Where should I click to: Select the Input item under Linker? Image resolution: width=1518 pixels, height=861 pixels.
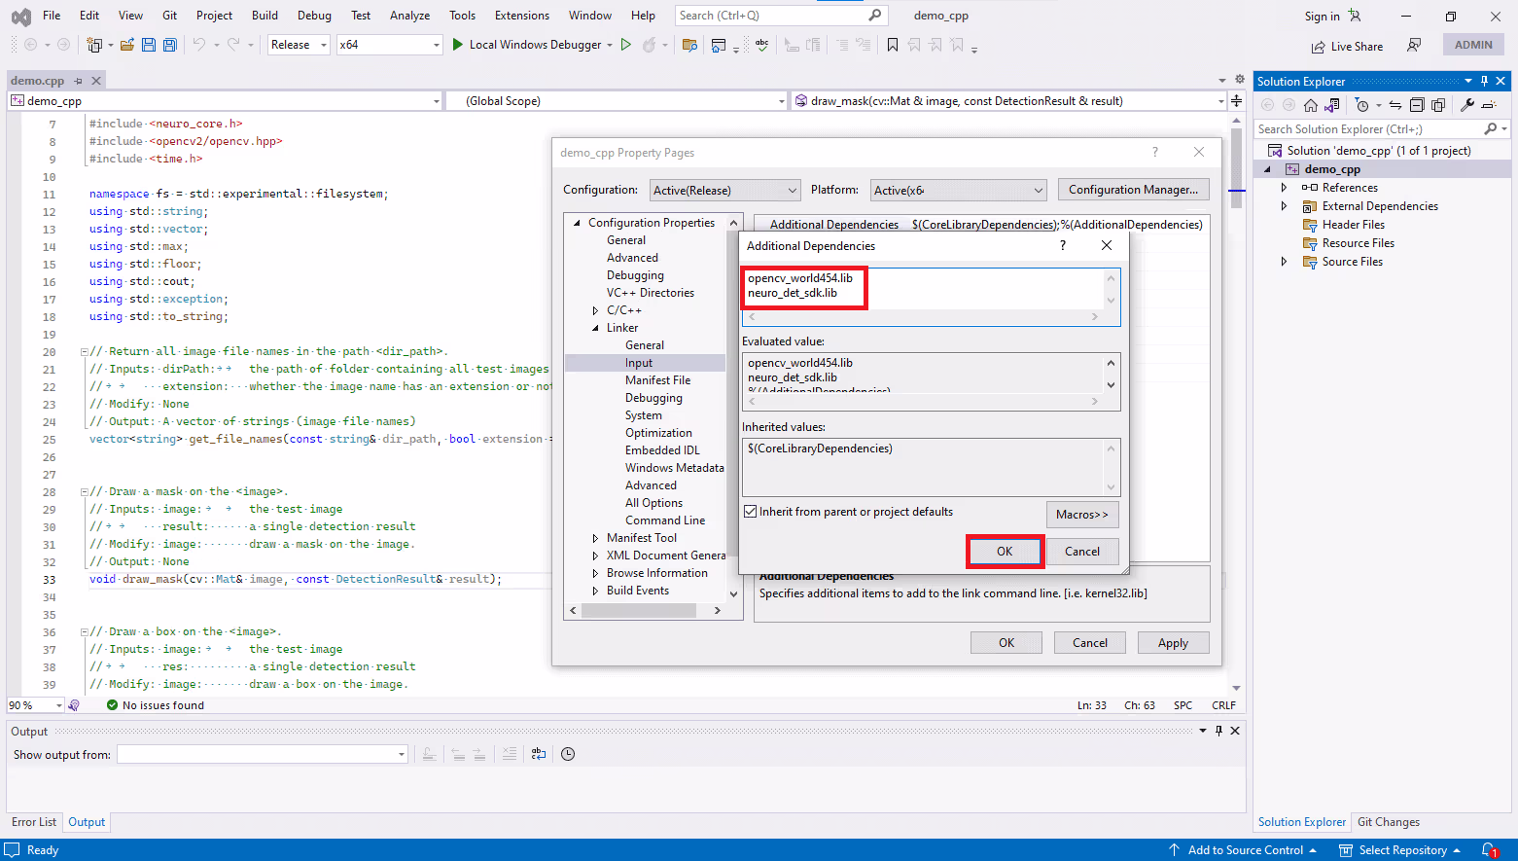click(639, 363)
